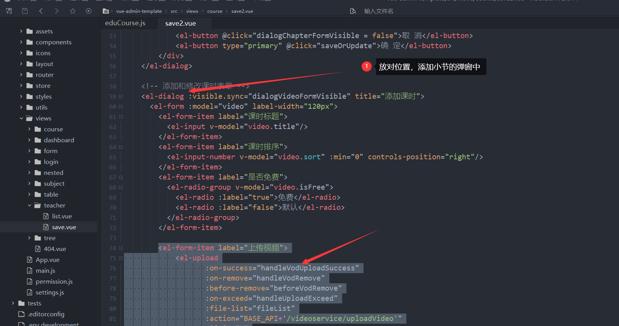Image resolution: width=619 pixels, height=326 pixels.
Task: Expand the subject folder chevron
Action: pos(29,183)
